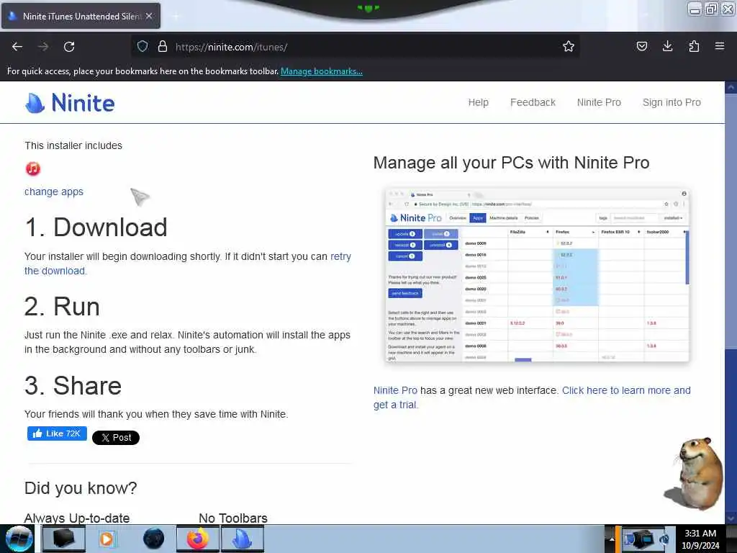The image size is (737, 553).
Task: Click "Manage all your PCs" heading
Action: click(x=512, y=163)
